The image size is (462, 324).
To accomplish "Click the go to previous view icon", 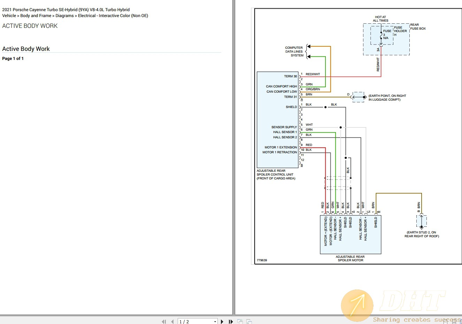I will coord(240,322).
